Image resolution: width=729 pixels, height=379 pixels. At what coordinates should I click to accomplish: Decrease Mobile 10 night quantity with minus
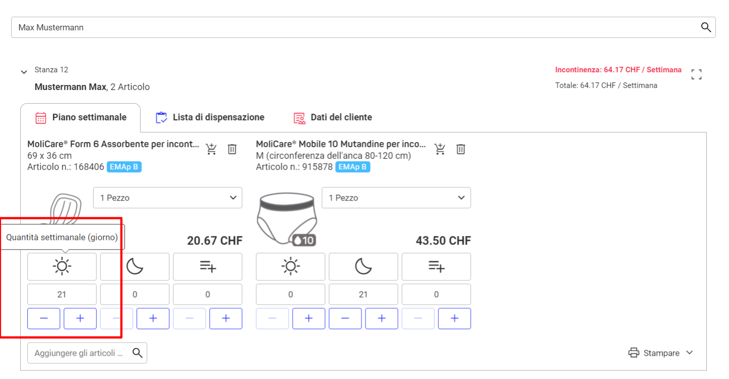pos(345,318)
